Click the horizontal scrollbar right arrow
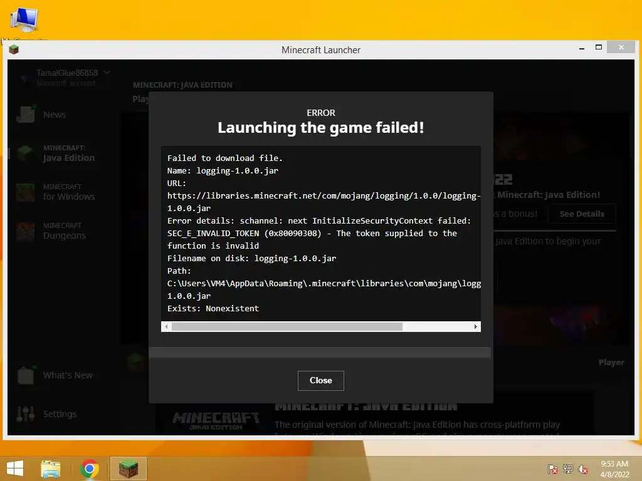The image size is (642, 481). pyautogui.click(x=475, y=326)
